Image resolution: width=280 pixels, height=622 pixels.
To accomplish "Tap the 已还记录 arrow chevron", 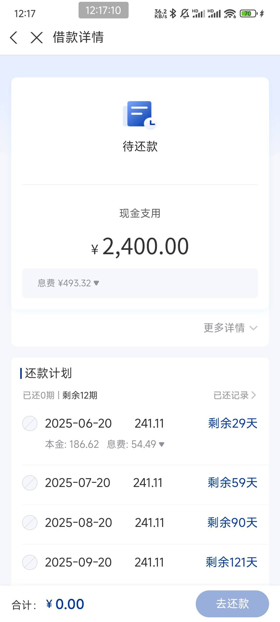I will click(x=254, y=395).
